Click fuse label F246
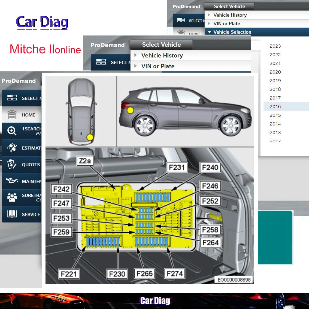309x309 pixels. click(x=210, y=186)
